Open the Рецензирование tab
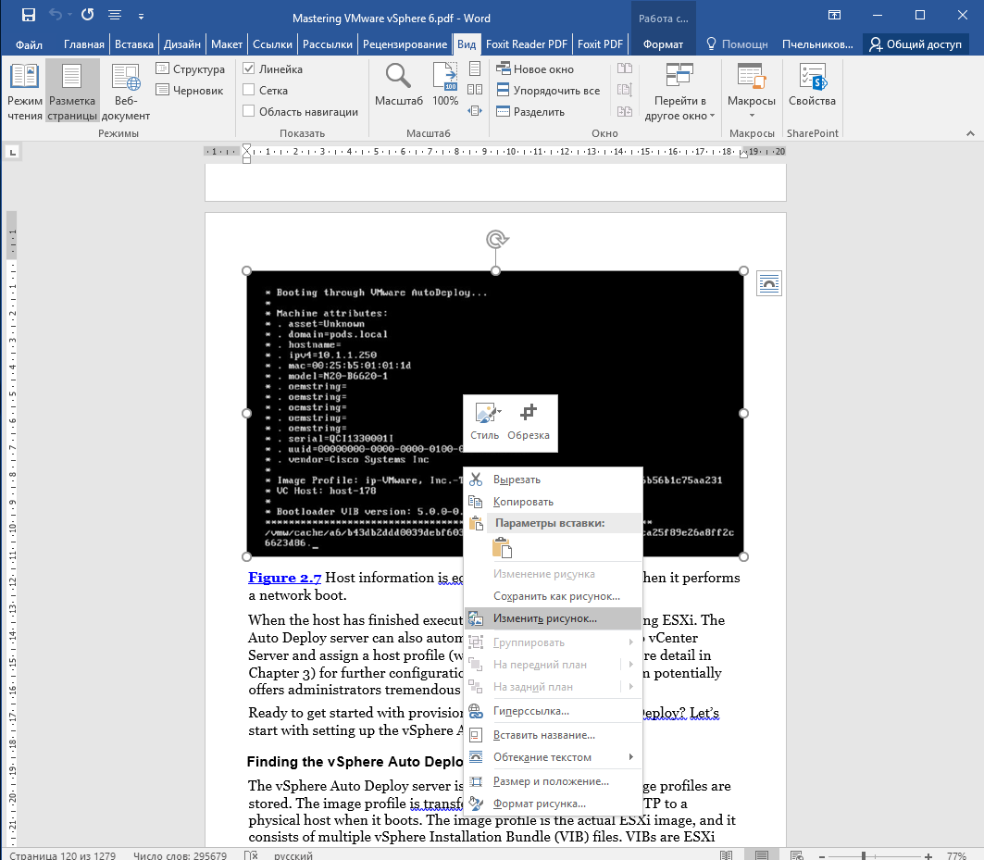 (405, 44)
